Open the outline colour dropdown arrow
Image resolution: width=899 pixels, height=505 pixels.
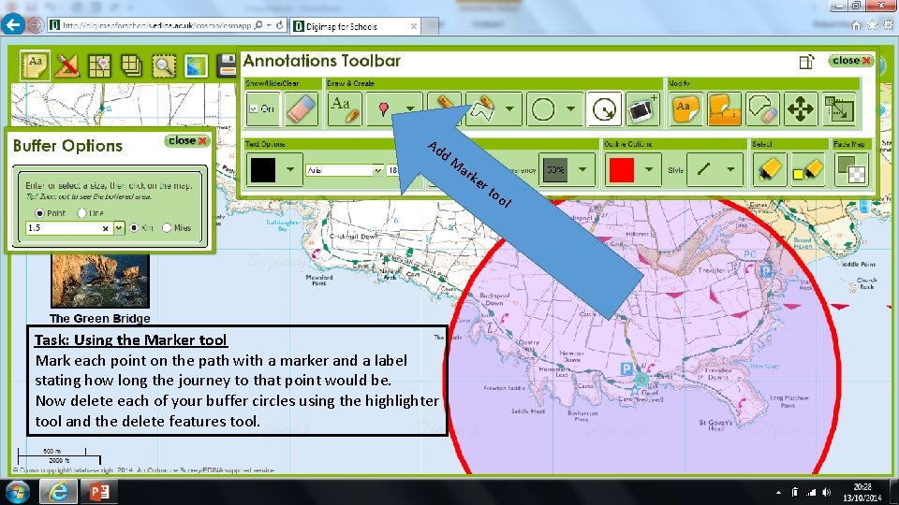(649, 169)
